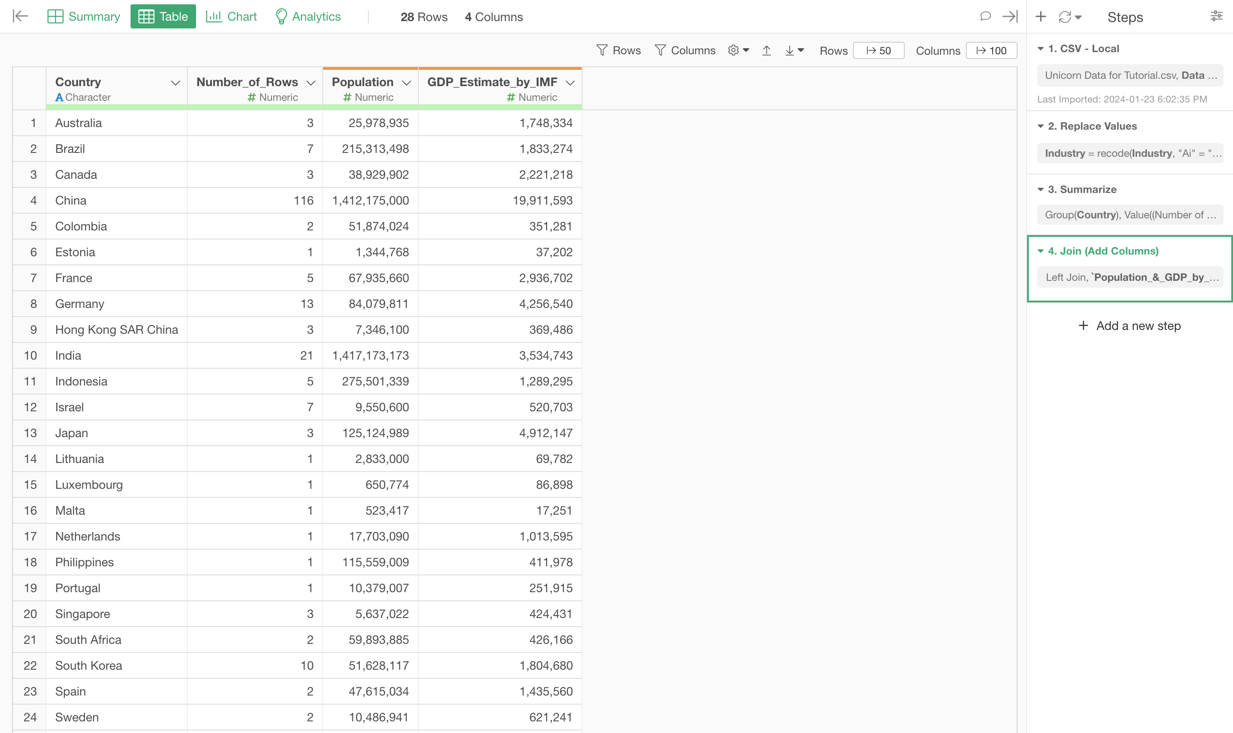
Task: Open the Steps panel settings sliders icon
Action: (1216, 16)
